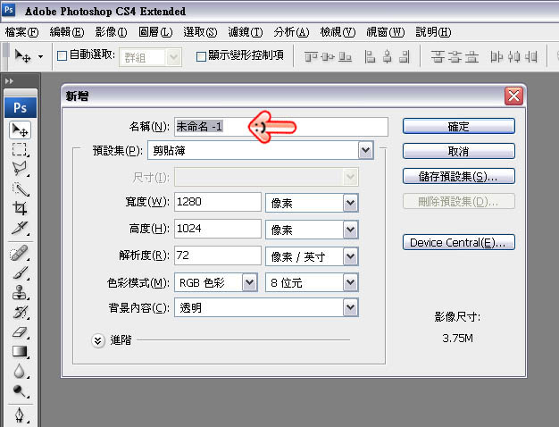Select the Move tool in toolbox
Screen dimensions: 559x427
tap(20, 130)
